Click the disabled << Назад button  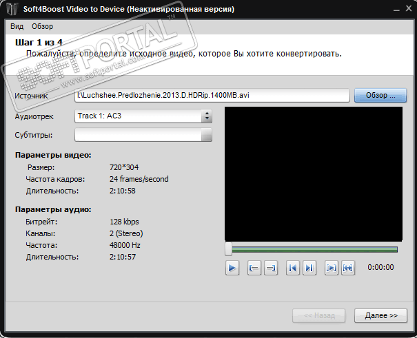(x=319, y=315)
